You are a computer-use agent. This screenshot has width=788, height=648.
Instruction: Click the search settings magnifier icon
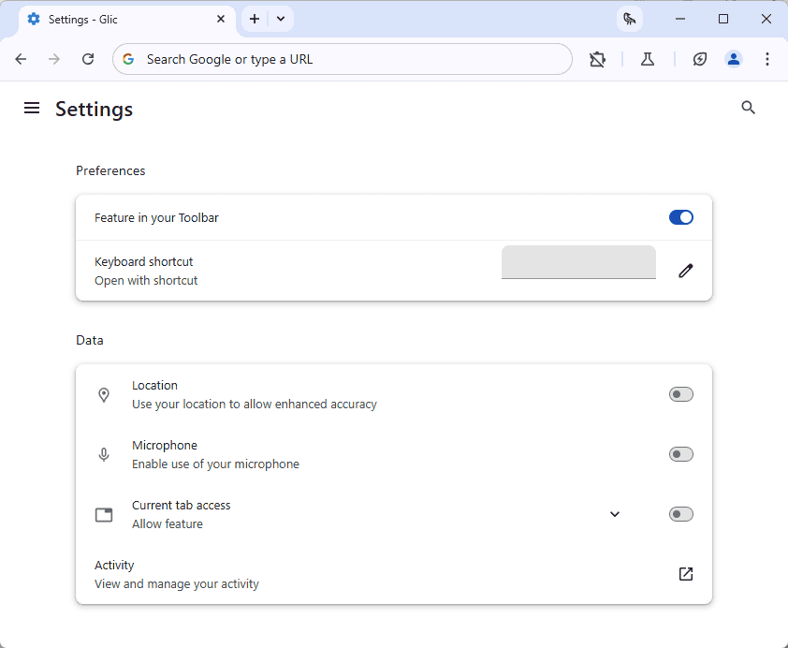pyautogui.click(x=749, y=108)
